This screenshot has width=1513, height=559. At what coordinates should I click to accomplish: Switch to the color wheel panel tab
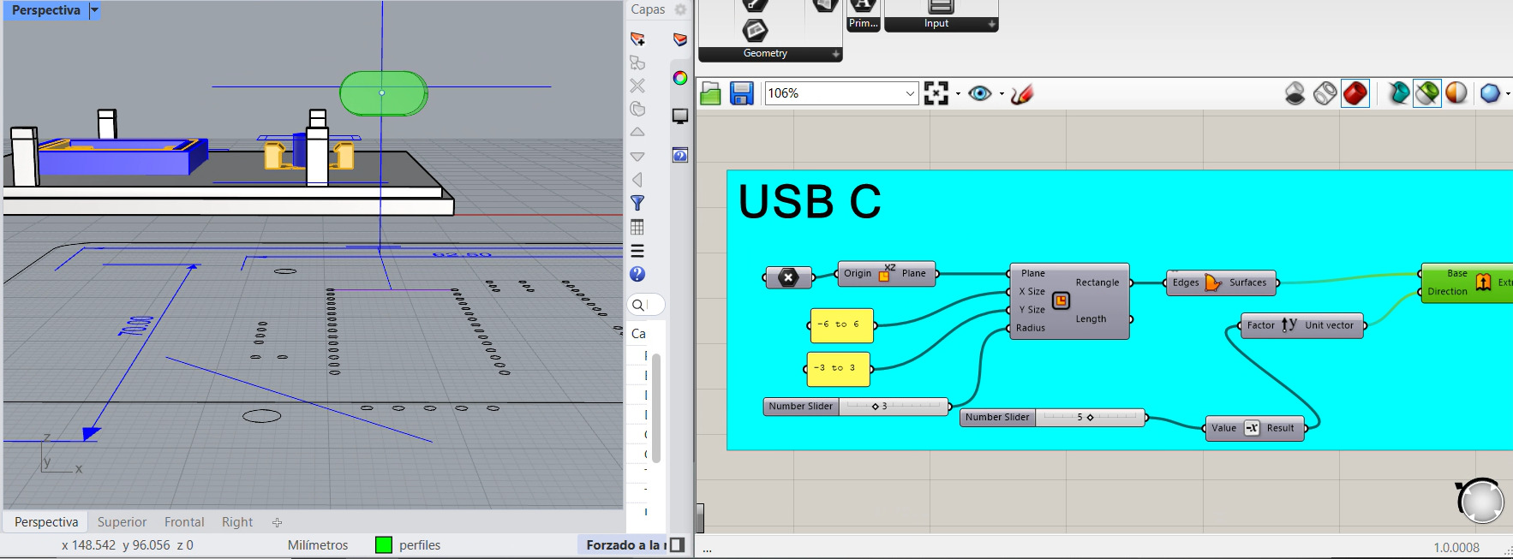(680, 78)
